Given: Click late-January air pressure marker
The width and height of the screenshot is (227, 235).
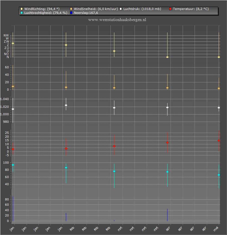Looking at the screenshot, I should tap(66, 105).
